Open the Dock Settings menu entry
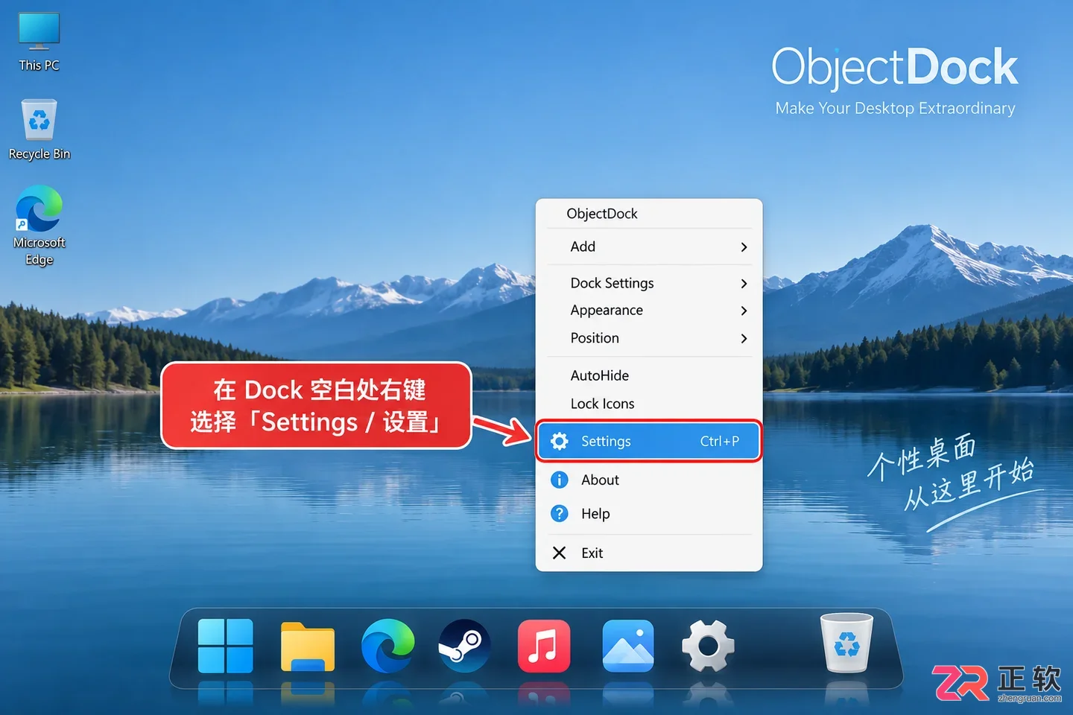Image resolution: width=1073 pixels, height=715 pixels. [x=649, y=283]
